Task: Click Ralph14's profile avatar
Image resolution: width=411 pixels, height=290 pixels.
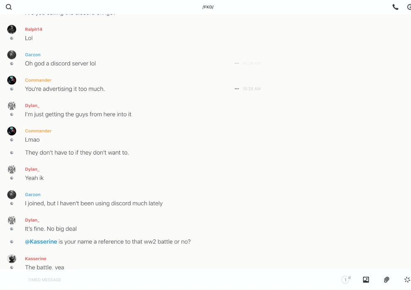Action: [x=12, y=29]
